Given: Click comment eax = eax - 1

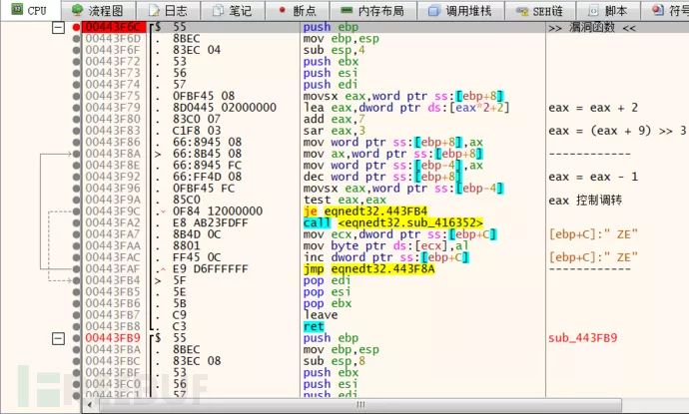Looking at the screenshot, I should (593, 177).
